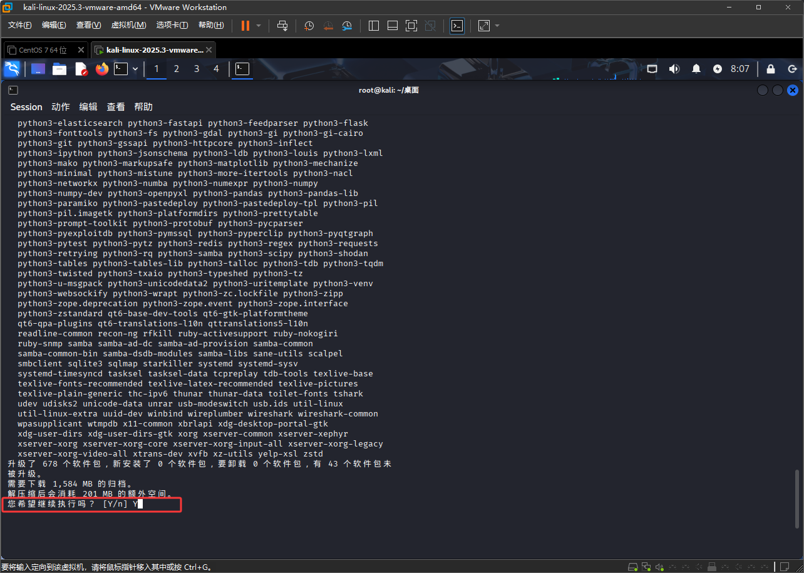This screenshot has width=804, height=573.
Task: Switch to workspace 1
Action: point(157,69)
